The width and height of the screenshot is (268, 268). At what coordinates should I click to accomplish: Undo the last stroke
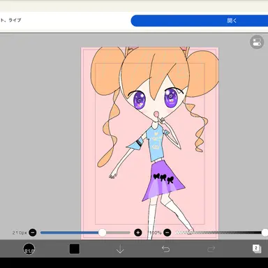pos(165,249)
